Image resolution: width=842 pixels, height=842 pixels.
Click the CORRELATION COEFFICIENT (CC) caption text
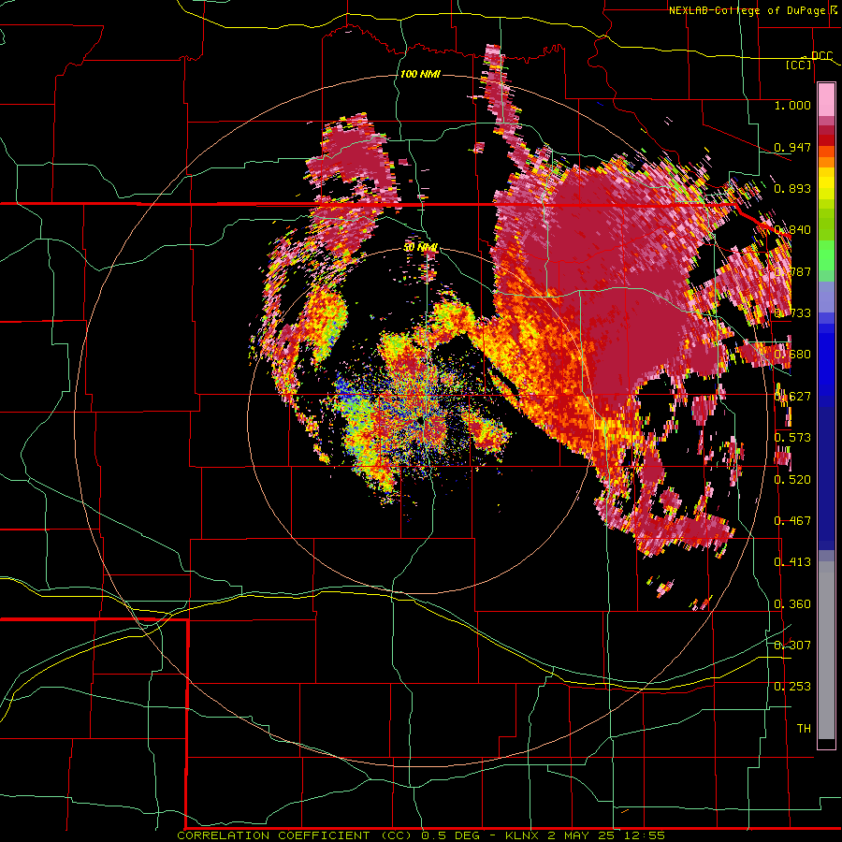point(295,835)
